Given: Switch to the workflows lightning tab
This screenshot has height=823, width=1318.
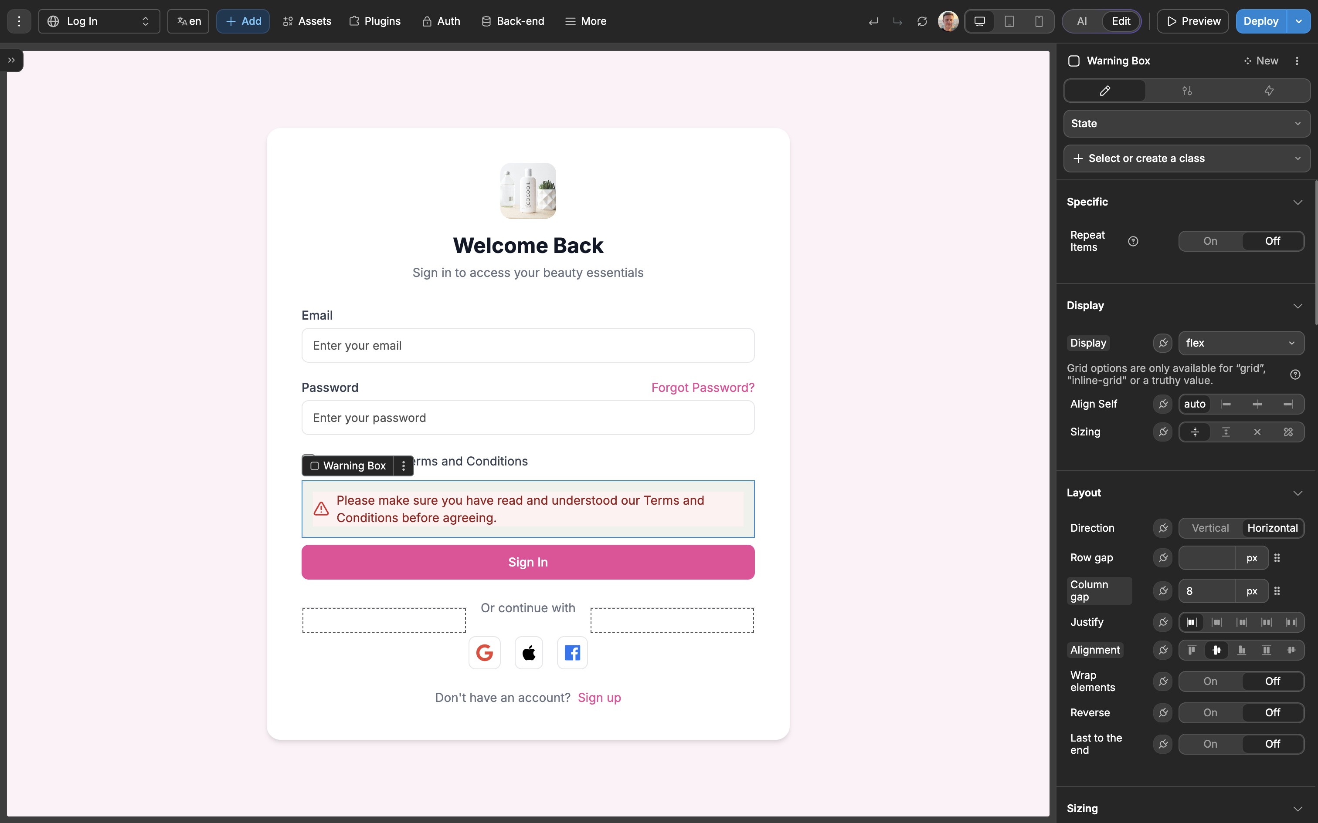Looking at the screenshot, I should click(1269, 91).
